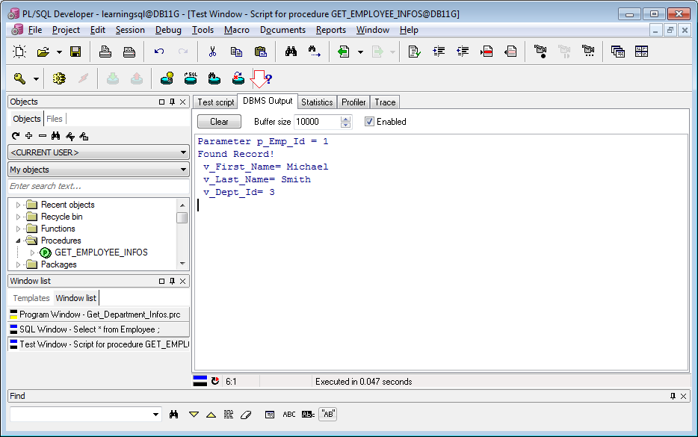
Task: Click the object browser binoculars icon
Action: (x=55, y=136)
